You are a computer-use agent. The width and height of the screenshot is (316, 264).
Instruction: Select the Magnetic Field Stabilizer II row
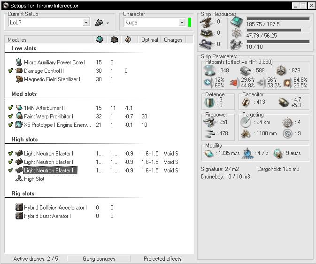tap(53, 79)
